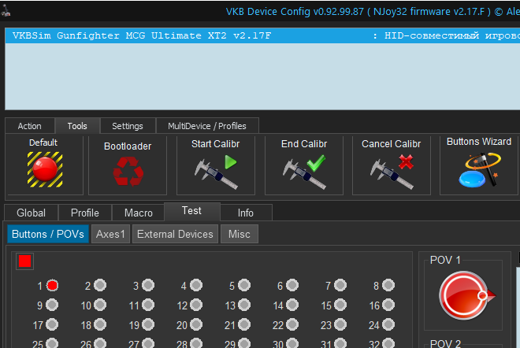
Task: Click the button 20 indicator
Action: [196, 325]
